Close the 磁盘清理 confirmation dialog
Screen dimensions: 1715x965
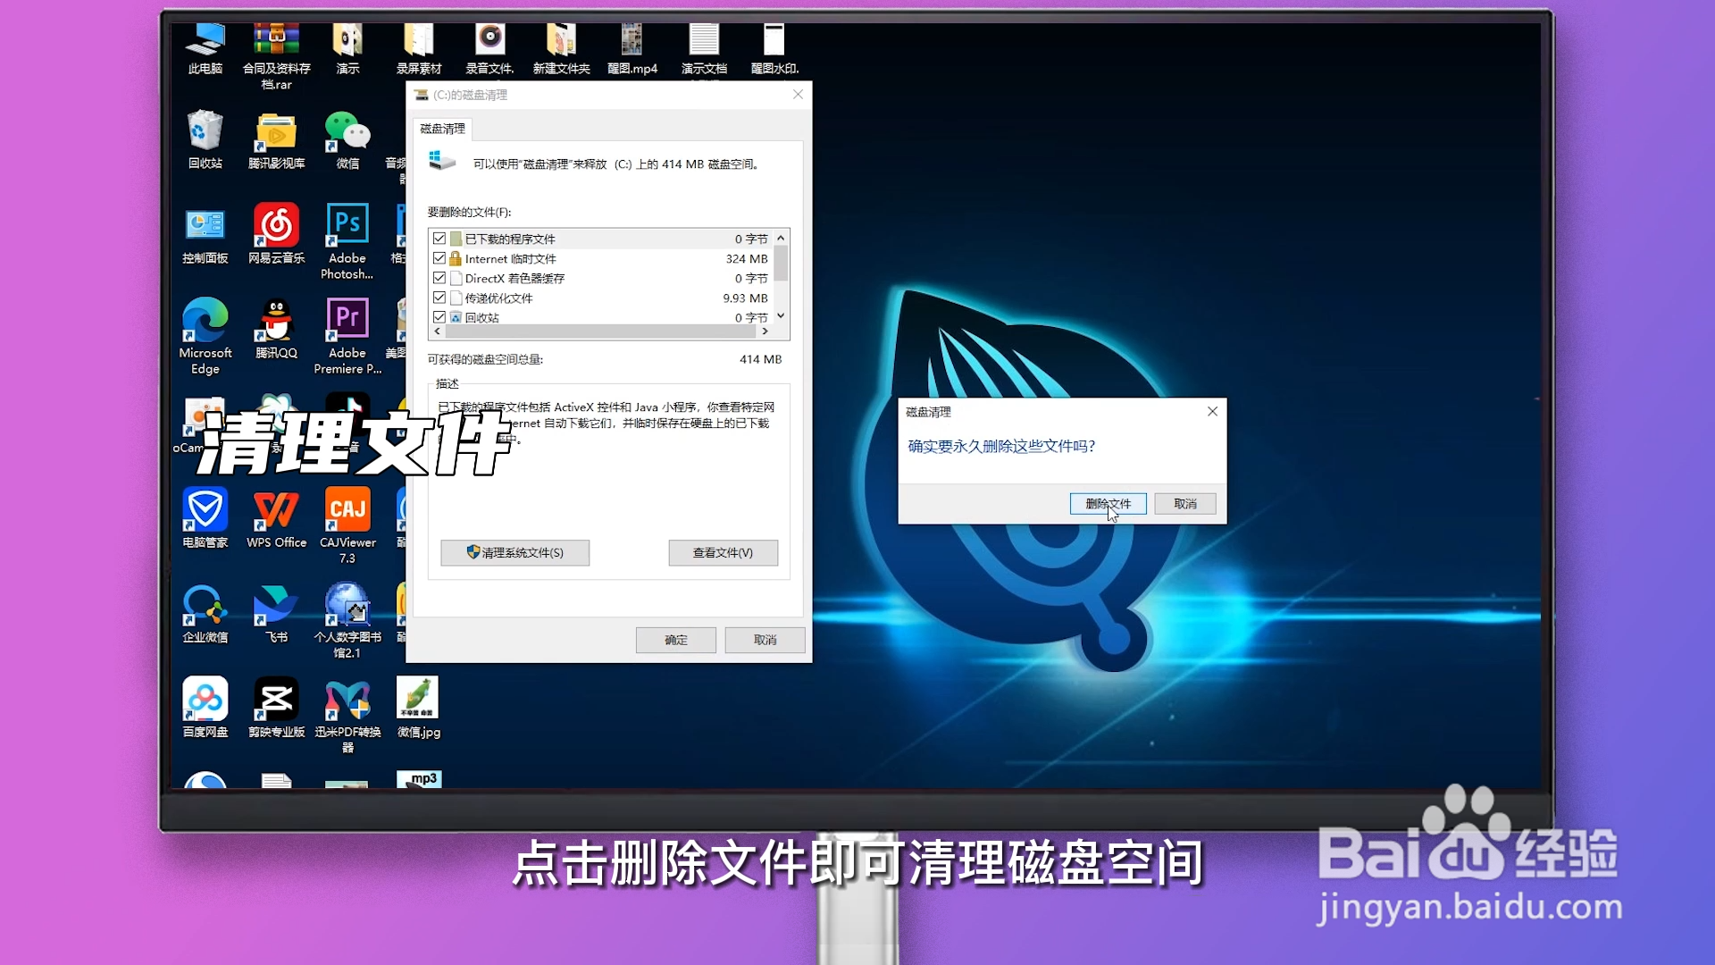(x=1212, y=411)
